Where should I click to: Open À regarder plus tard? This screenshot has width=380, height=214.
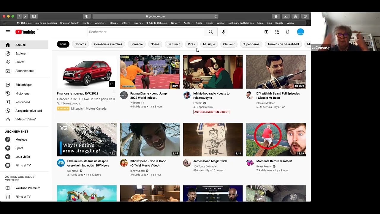(x=24, y=111)
